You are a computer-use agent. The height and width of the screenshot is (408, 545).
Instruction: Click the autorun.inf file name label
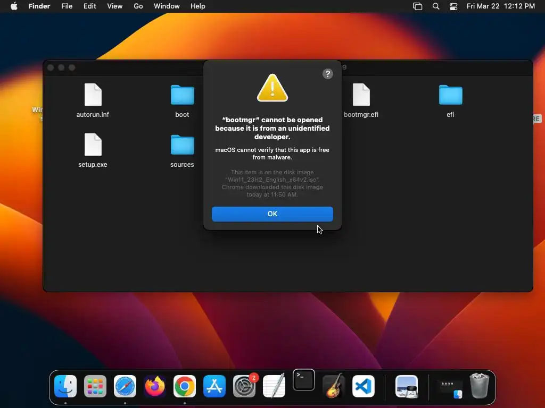(x=93, y=115)
